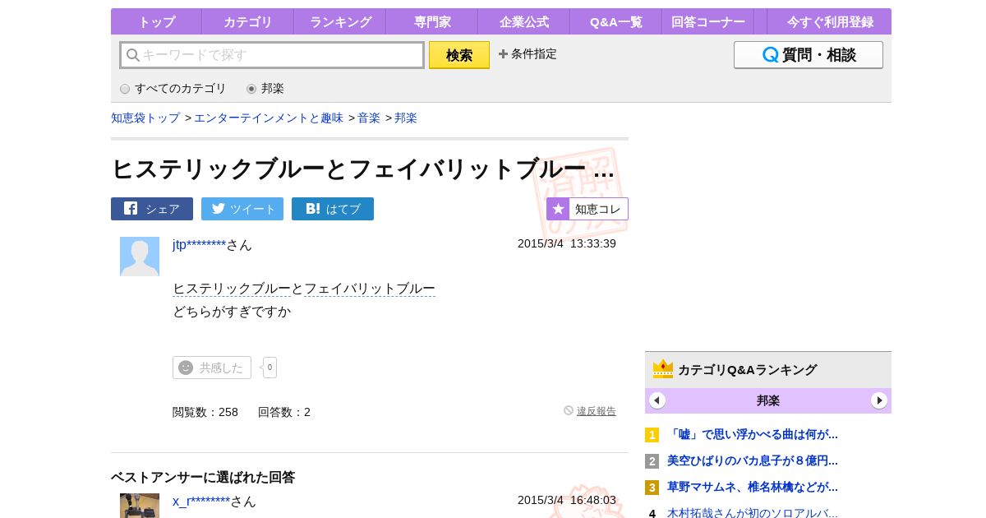The width and height of the screenshot is (986, 518).
Task: Switch to the 専門家 tab
Action: click(x=432, y=21)
